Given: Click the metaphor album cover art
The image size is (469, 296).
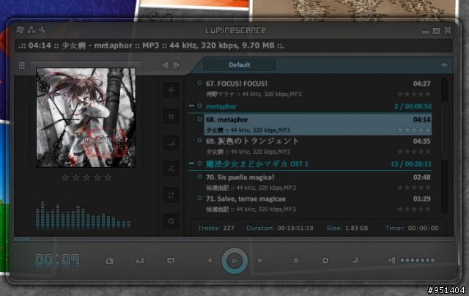Looking at the screenshot, I should point(86,117).
